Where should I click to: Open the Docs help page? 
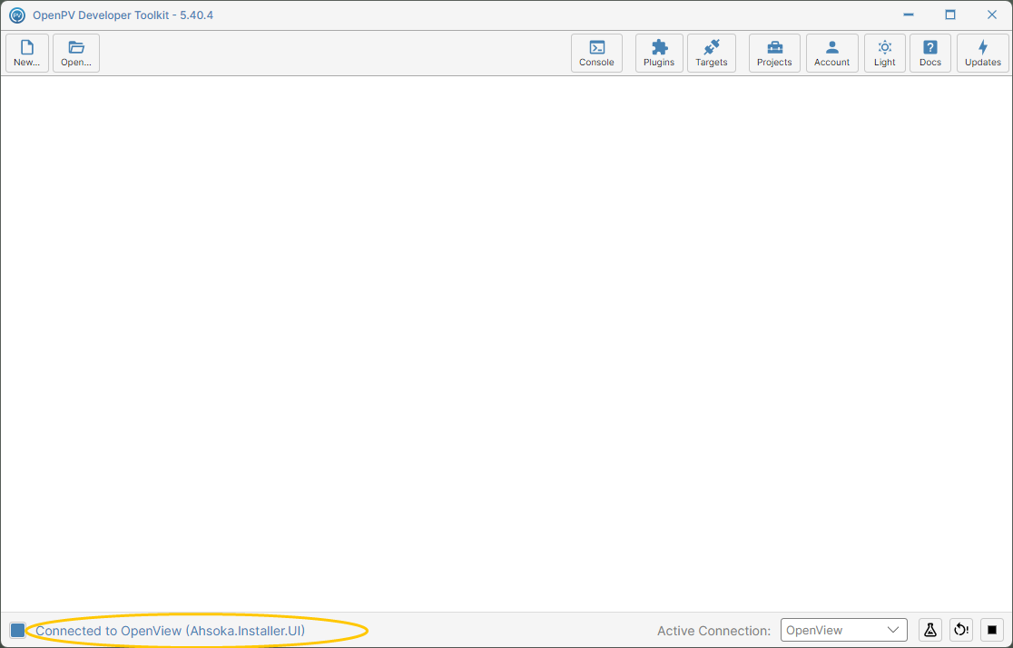(x=930, y=53)
